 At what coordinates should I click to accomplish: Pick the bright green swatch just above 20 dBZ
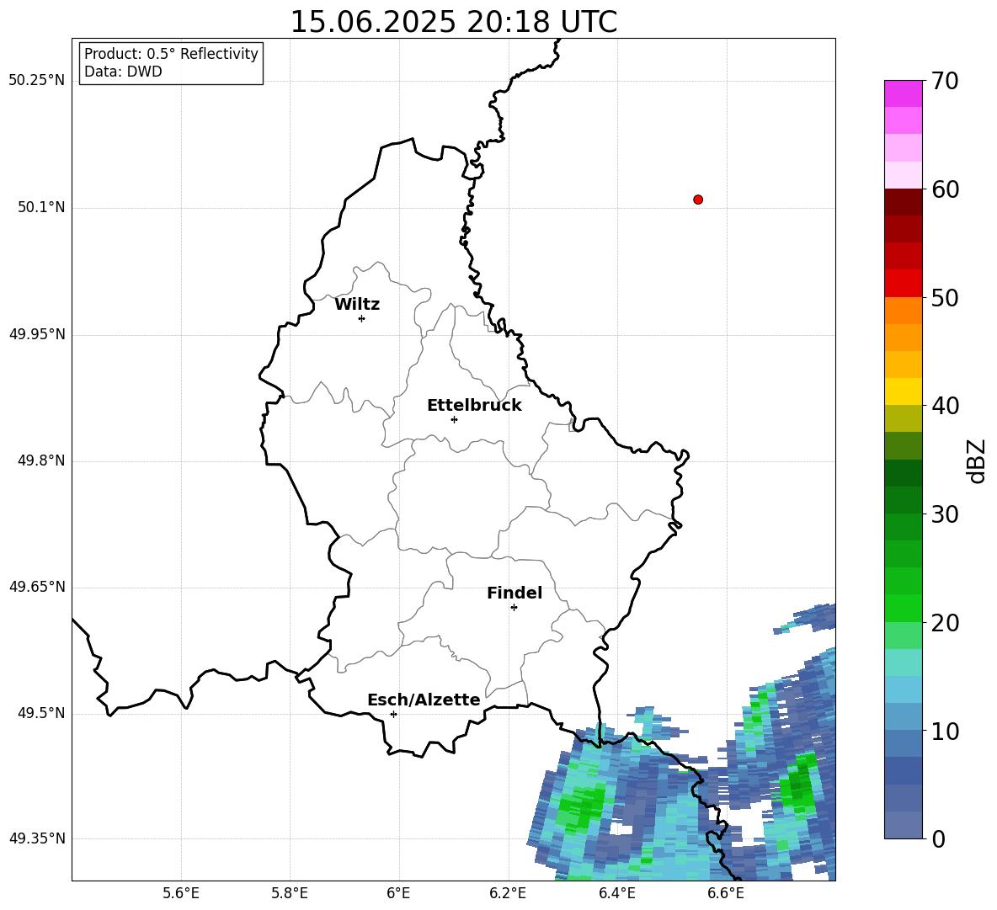coord(904,608)
